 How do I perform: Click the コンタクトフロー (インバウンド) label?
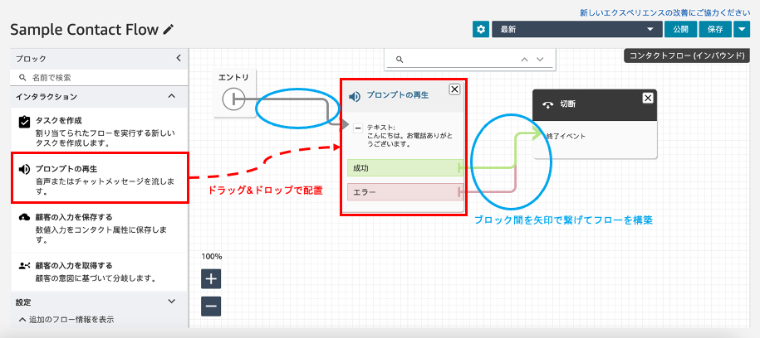[687, 56]
